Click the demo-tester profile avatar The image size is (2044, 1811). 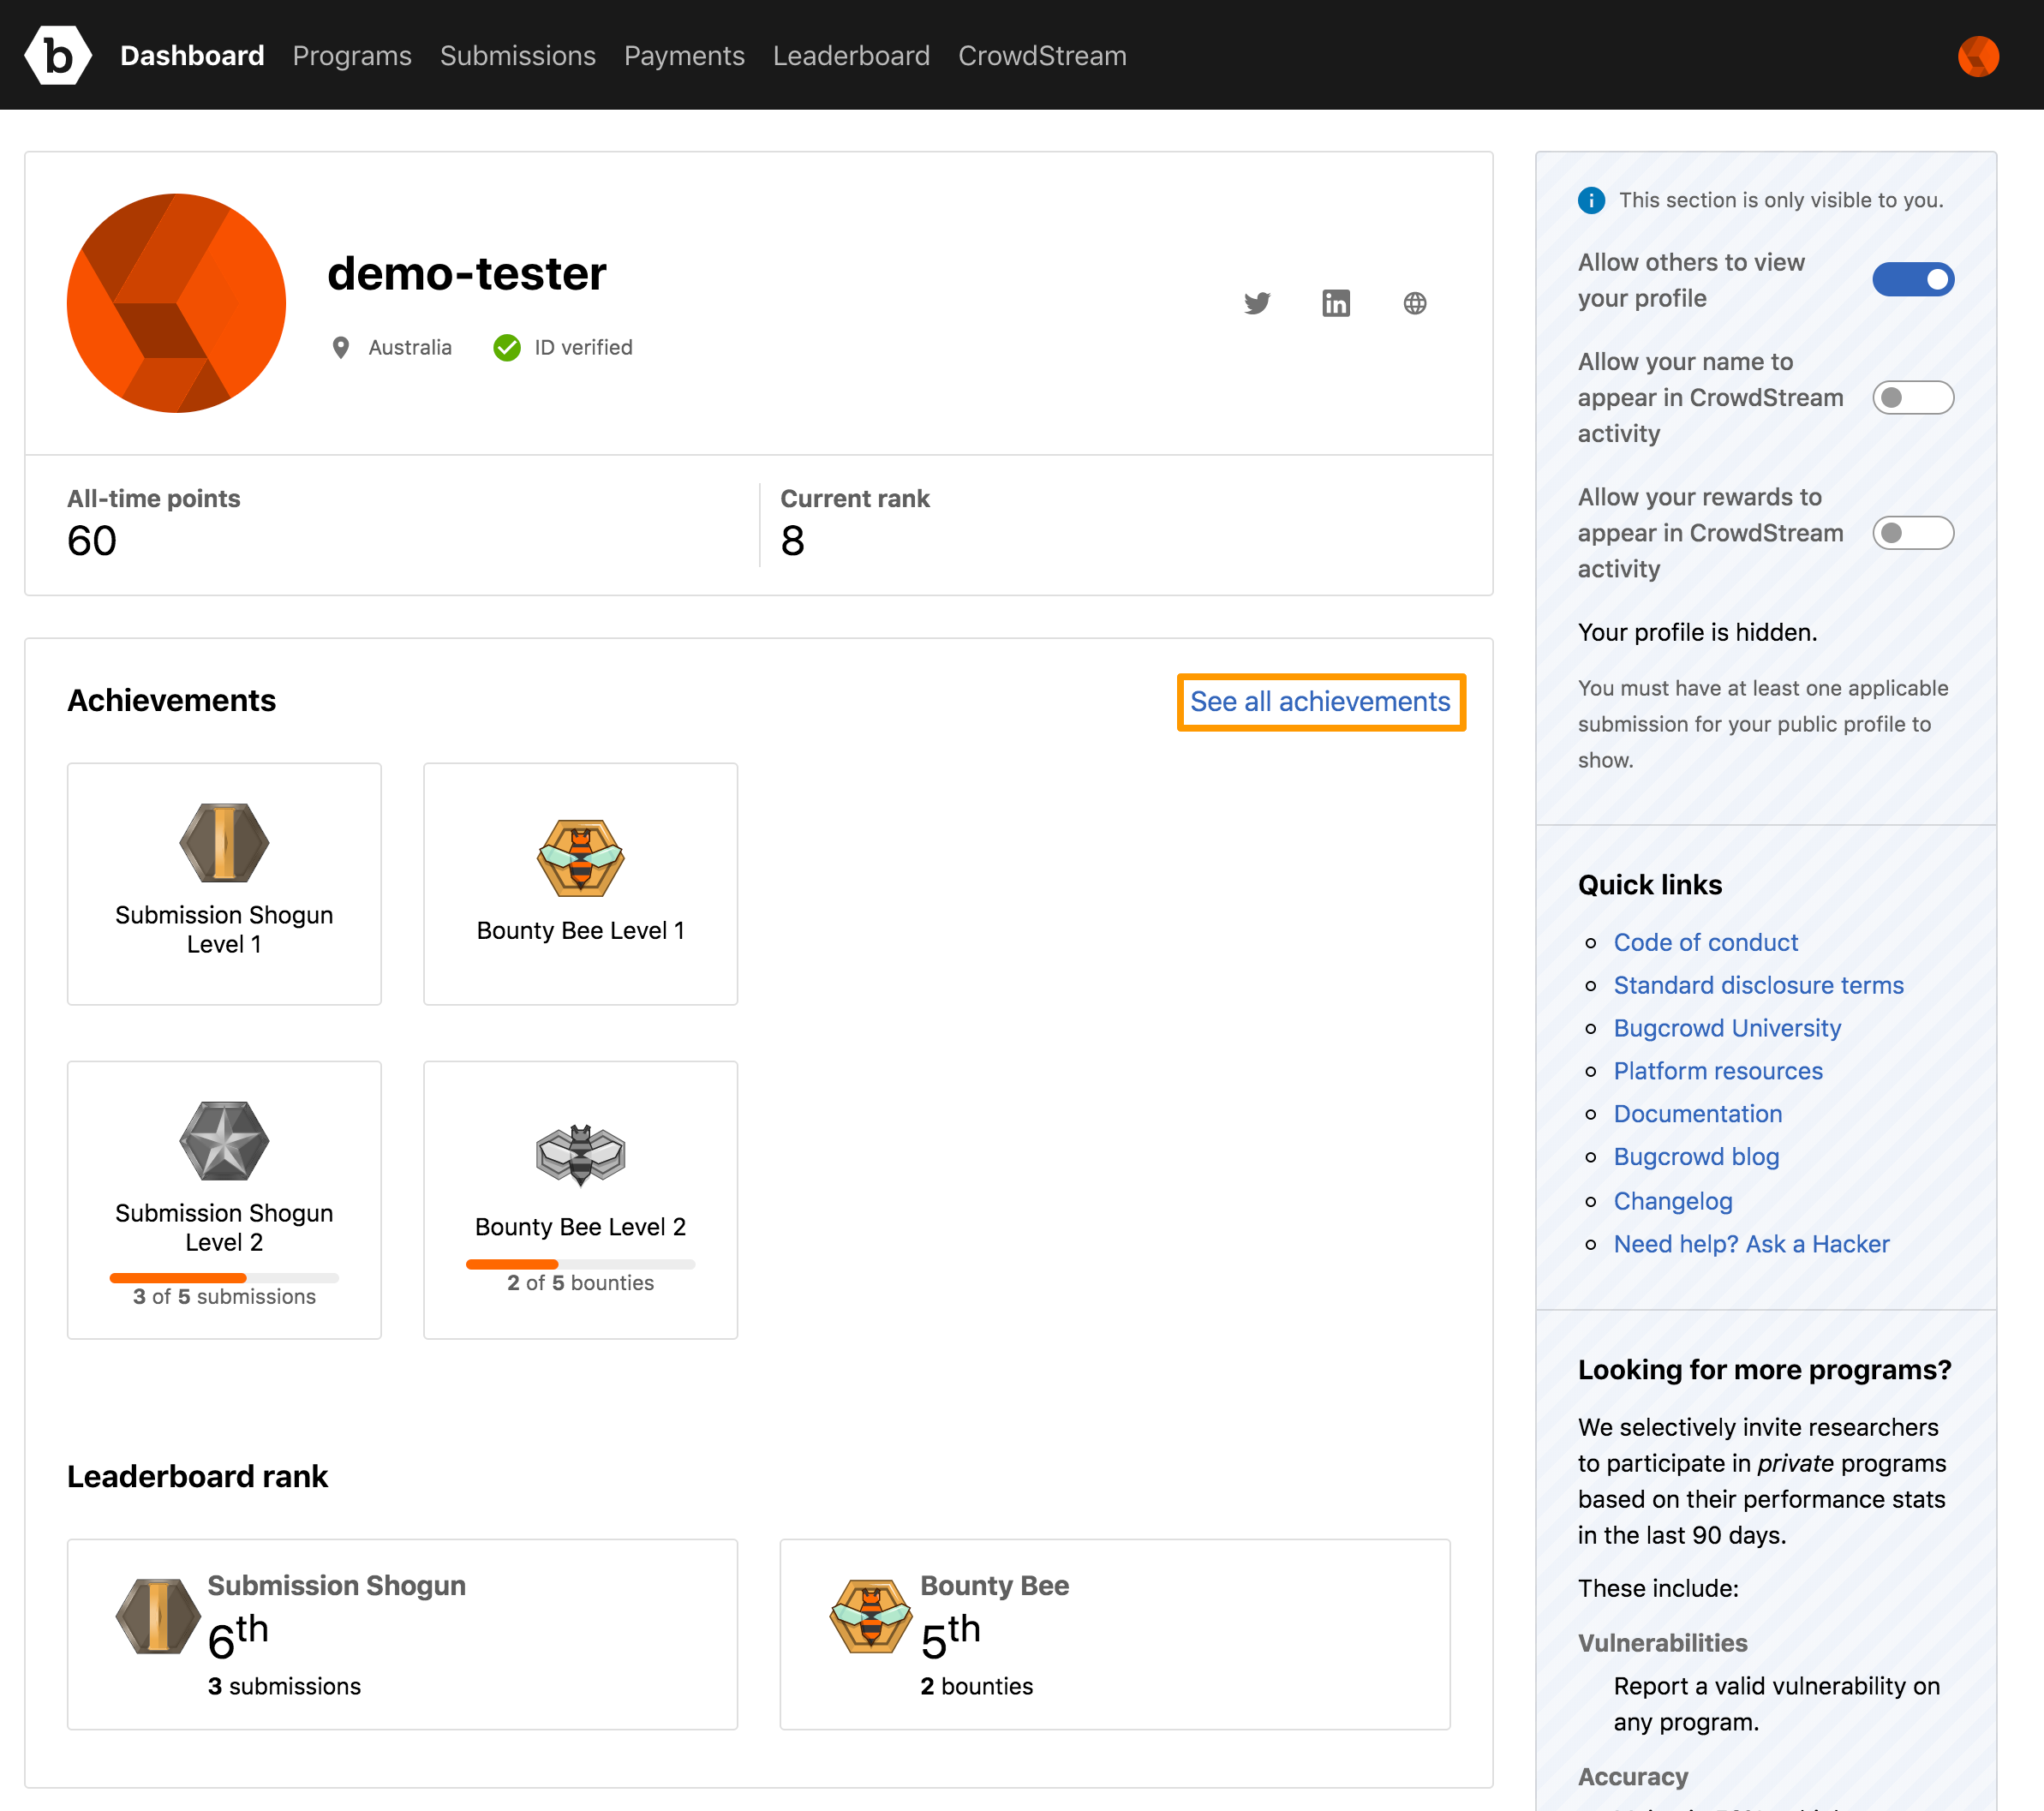(178, 302)
